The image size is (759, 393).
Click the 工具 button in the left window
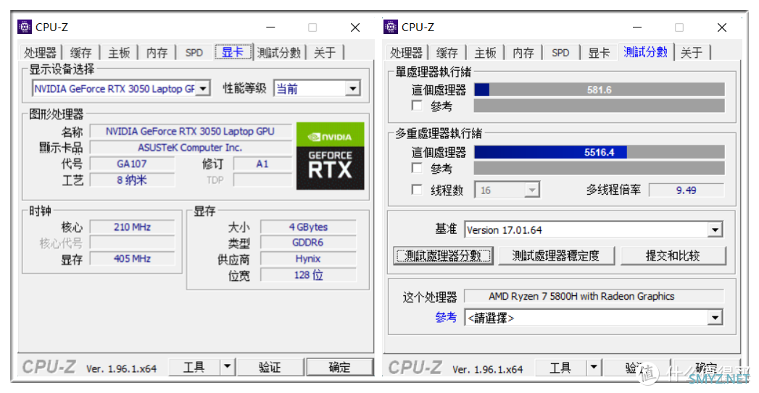tap(194, 367)
